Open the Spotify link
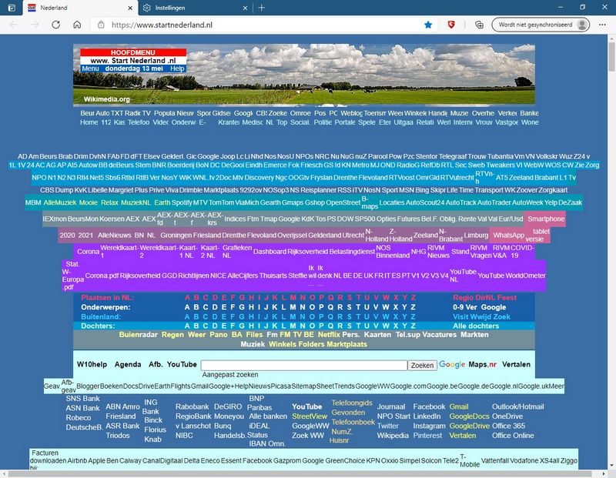The height and width of the screenshot is (478, 616). [x=182, y=202]
